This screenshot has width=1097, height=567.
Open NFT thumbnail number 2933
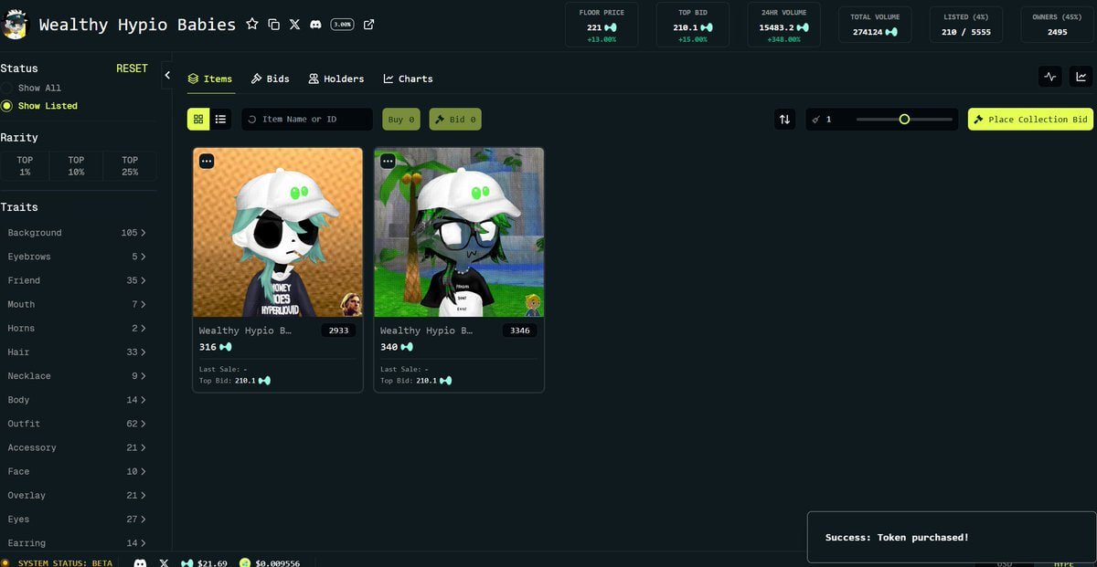click(x=278, y=233)
